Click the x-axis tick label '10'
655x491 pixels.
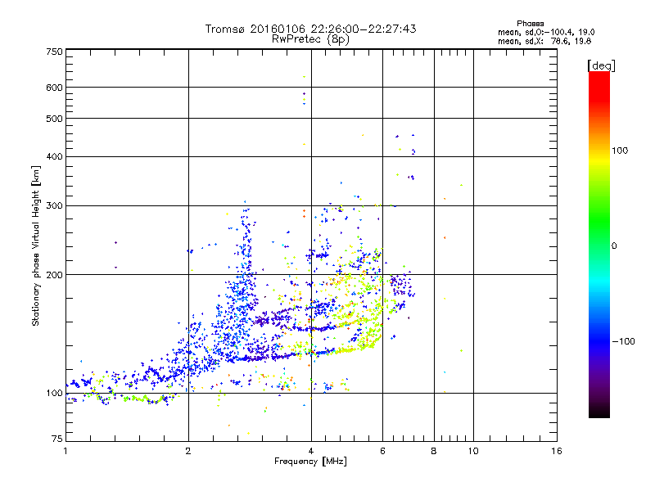473,451
